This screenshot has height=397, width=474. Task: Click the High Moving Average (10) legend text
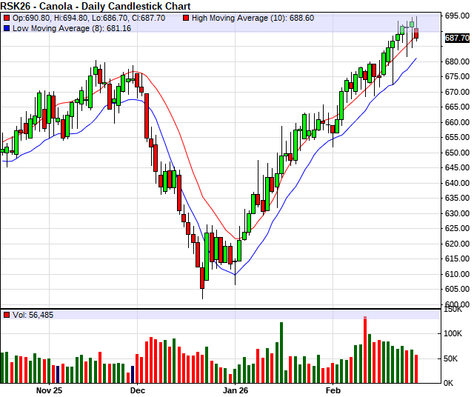[x=247, y=17]
